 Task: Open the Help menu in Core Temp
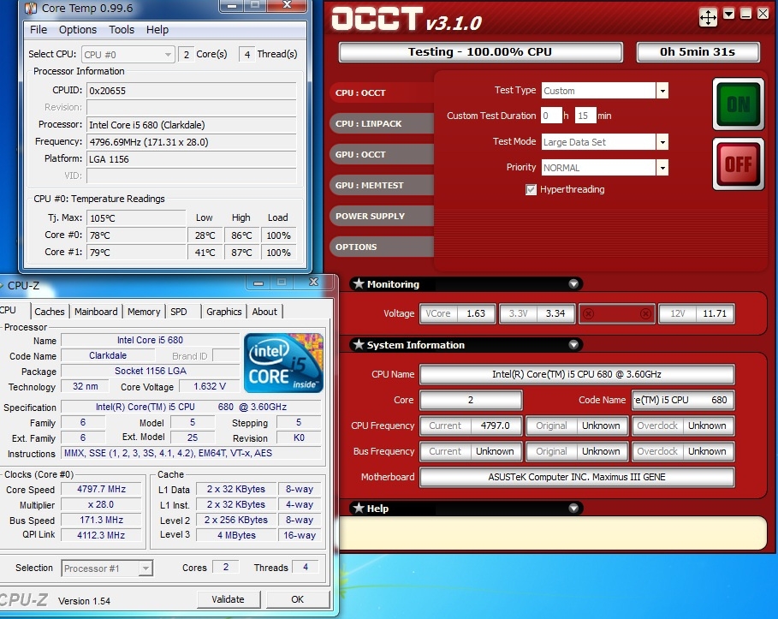click(x=157, y=30)
